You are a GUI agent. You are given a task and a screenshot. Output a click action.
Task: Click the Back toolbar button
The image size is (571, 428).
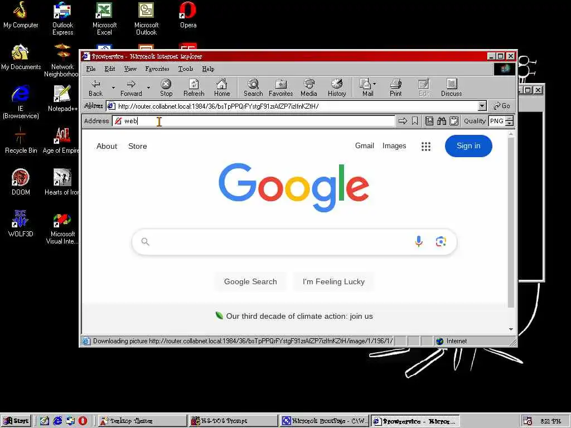click(96, 88)
